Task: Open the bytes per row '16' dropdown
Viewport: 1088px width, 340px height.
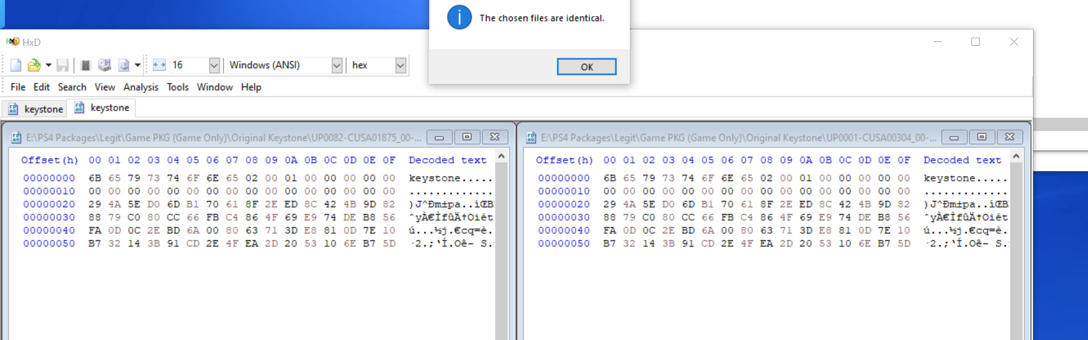Action: coord(214,65)
